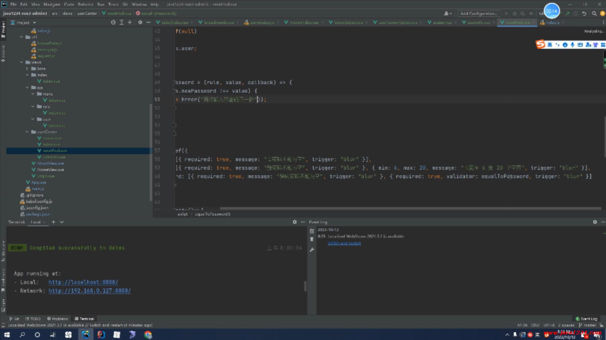The image size is (606, 340).
Task: Expand the bsns folder
Action: (x=27, y=68)
